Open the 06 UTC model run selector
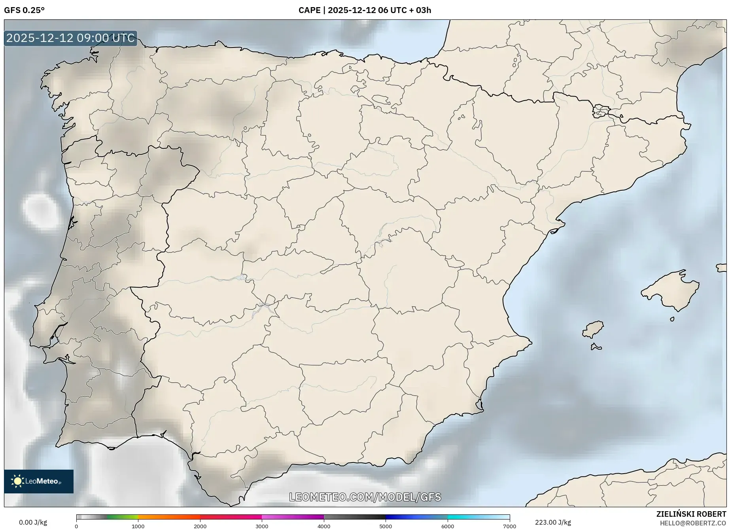Image resolution: width=730 pixels, height=529 pixels. coord(391,10)
